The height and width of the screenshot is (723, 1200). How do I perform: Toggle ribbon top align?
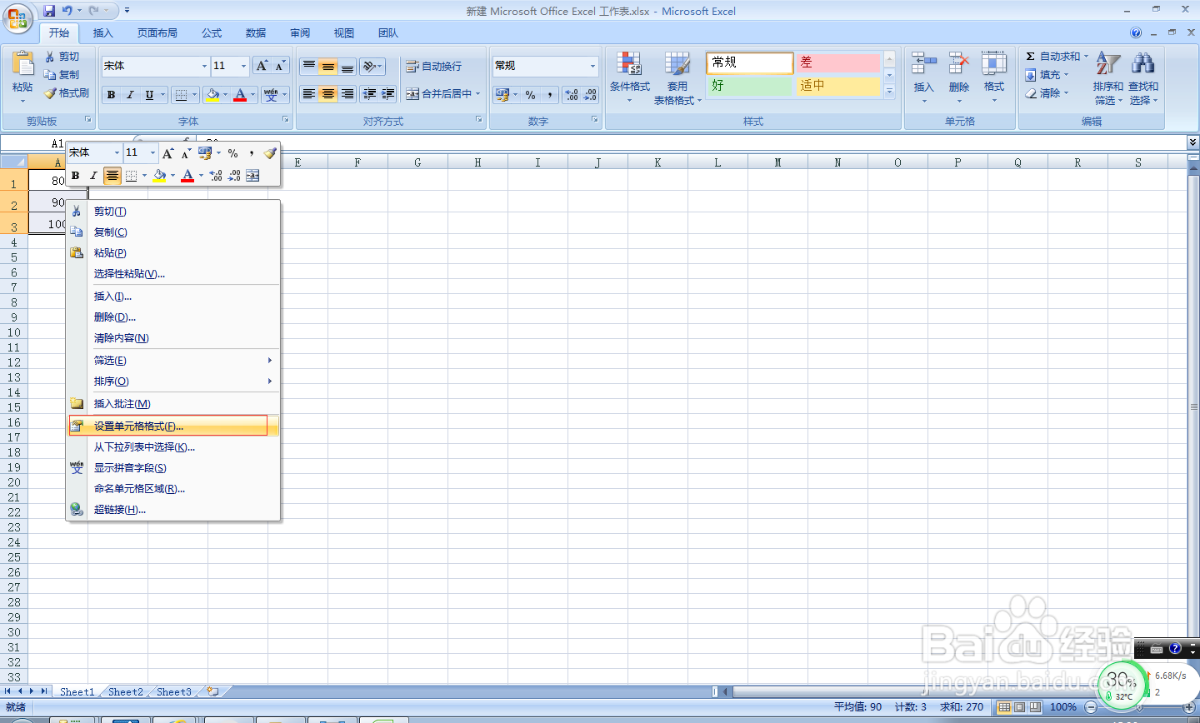[309, 66]
